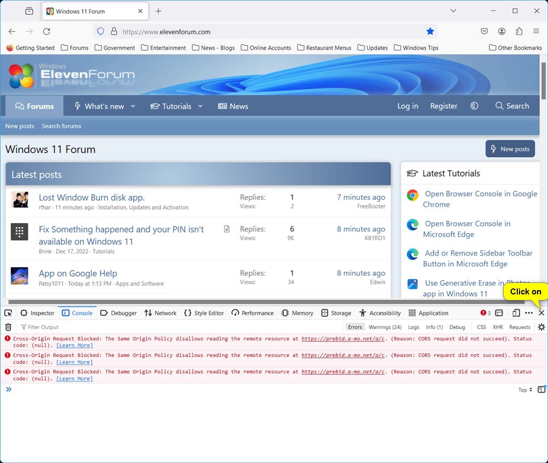548x463 pixels.
Task: Click the site security padlock icon
Action: pyautogui.click(x=114, y=32)
